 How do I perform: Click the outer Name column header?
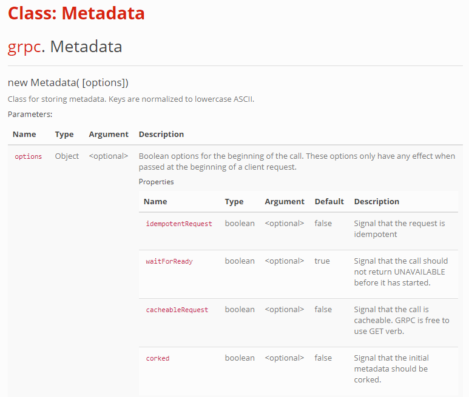click(x=24, y=135)
